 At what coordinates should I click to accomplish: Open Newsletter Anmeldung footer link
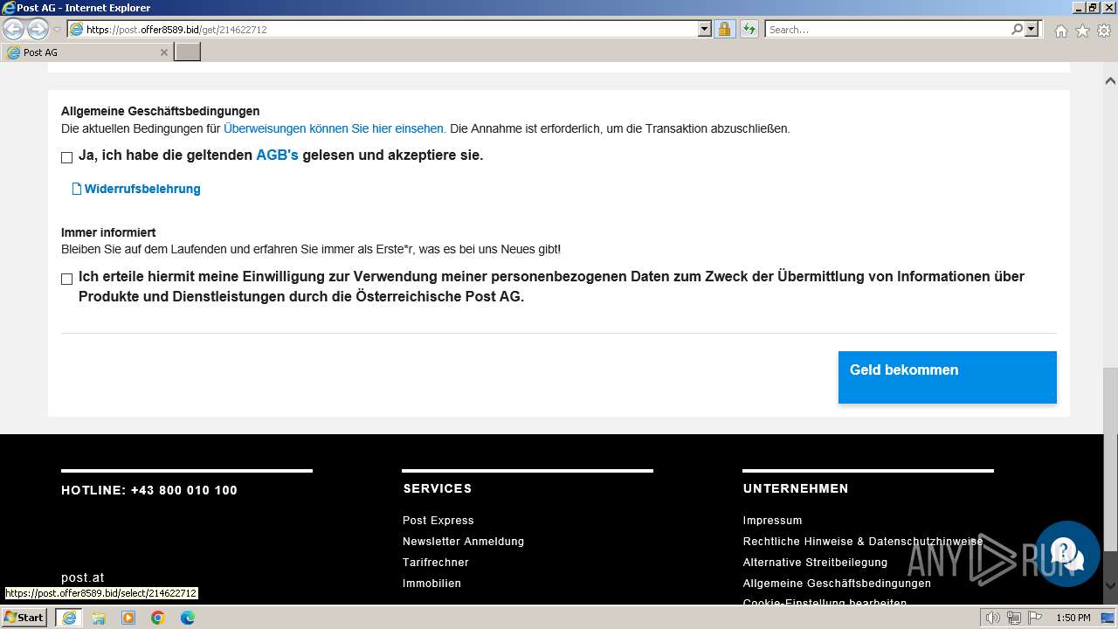click(464, 542)
